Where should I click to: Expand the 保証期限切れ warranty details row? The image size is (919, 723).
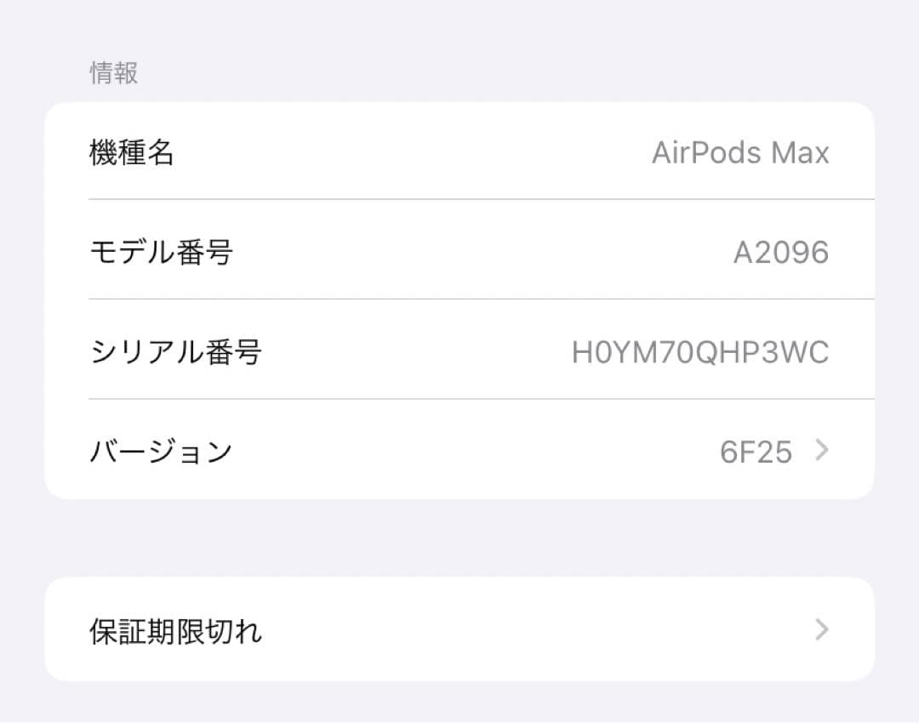(x=459, y=629)
